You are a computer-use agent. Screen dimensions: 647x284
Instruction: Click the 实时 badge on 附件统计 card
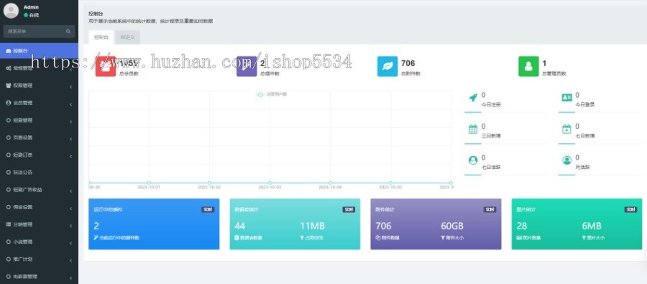point(490,210)
